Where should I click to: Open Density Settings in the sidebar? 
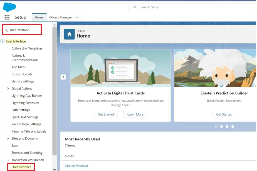[22, 81]
